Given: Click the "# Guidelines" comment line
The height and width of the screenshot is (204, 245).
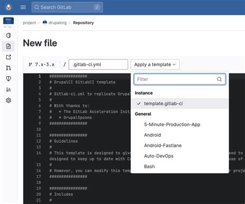Looking at the screenshot, I should click(x=64, y=141).
